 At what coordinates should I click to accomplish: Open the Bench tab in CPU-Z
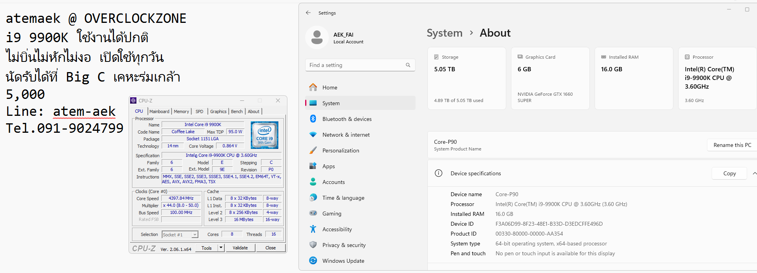pos(237,111)
